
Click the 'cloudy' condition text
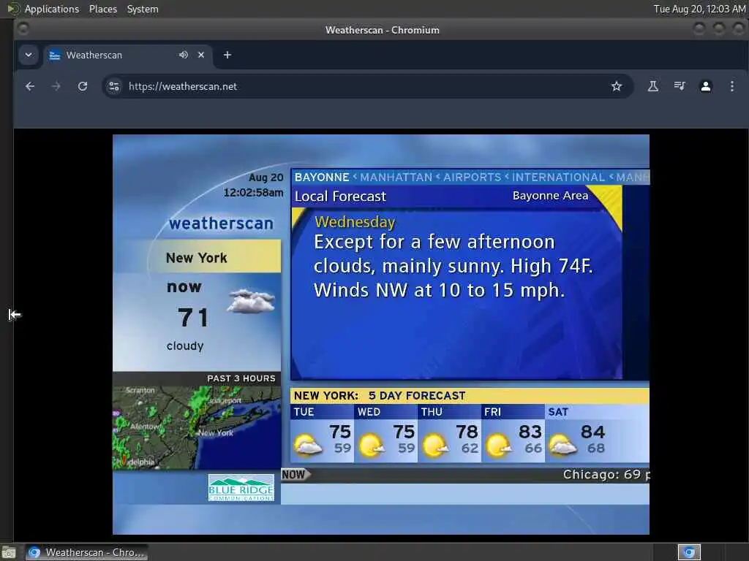pyautogui.click(x=185, y=346)
